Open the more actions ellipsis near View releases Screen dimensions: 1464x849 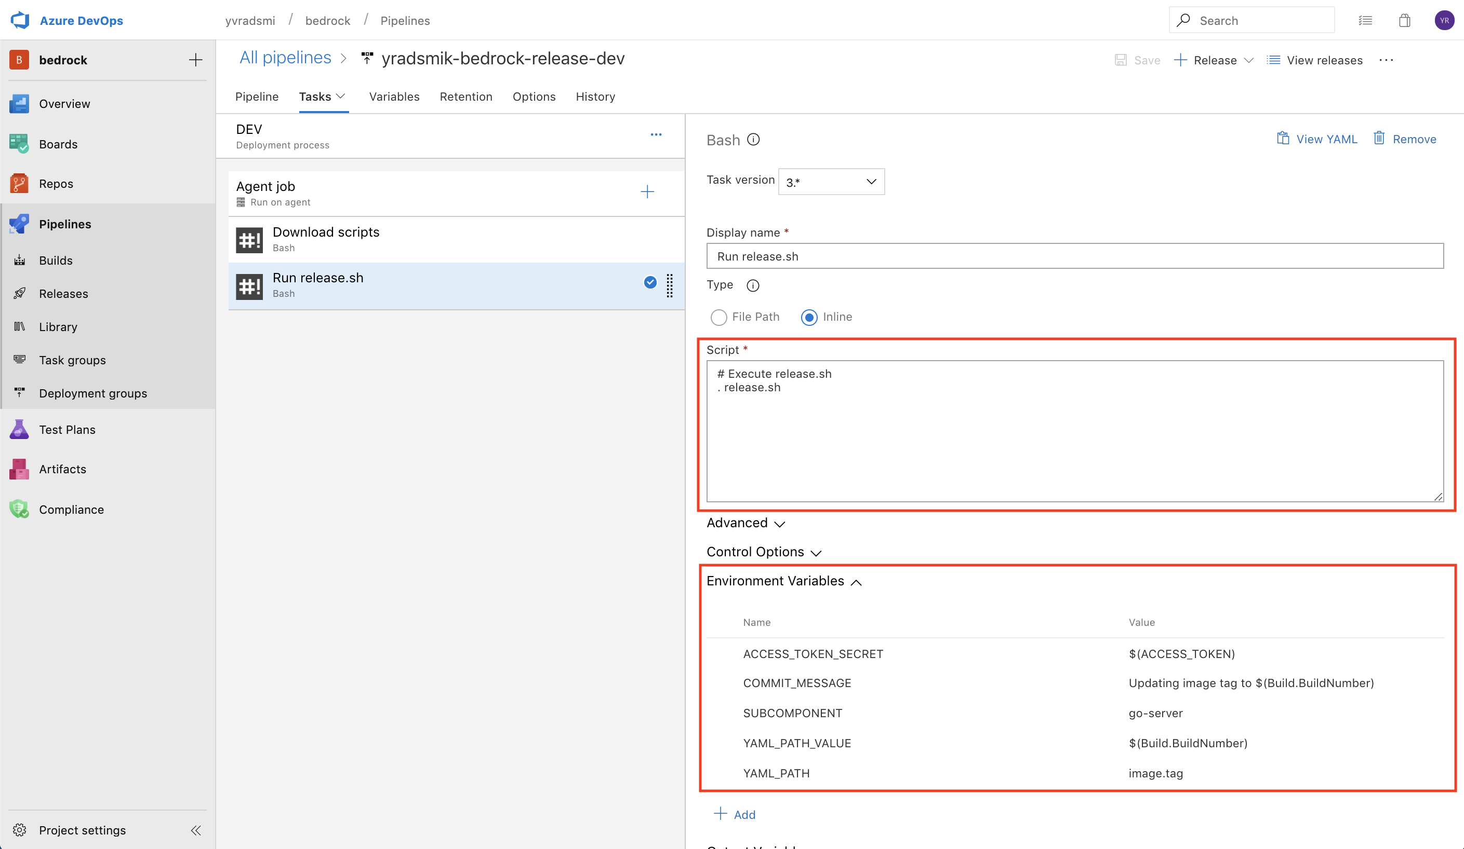tap(1386, 60)
